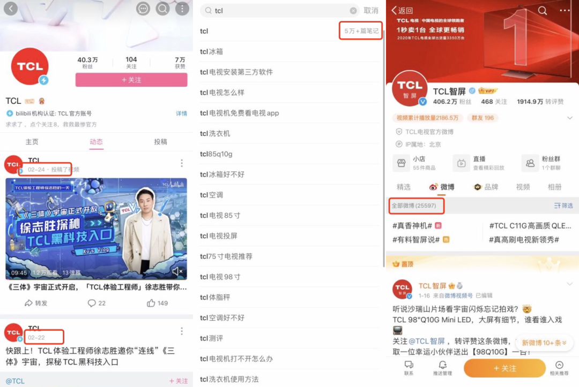The height and width of the screenshot is (387, 579).
Task: Open the 投稿 tab
Action: point(160,142)
